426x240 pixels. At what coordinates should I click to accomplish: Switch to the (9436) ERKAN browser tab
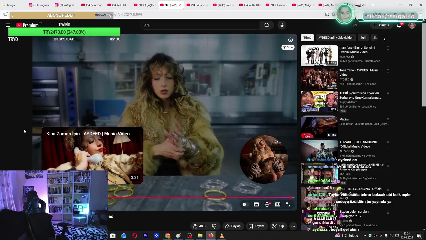click(118, 5)
